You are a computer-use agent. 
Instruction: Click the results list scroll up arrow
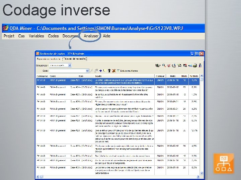202,76
